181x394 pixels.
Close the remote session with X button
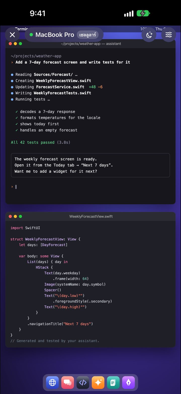(12, 35)
